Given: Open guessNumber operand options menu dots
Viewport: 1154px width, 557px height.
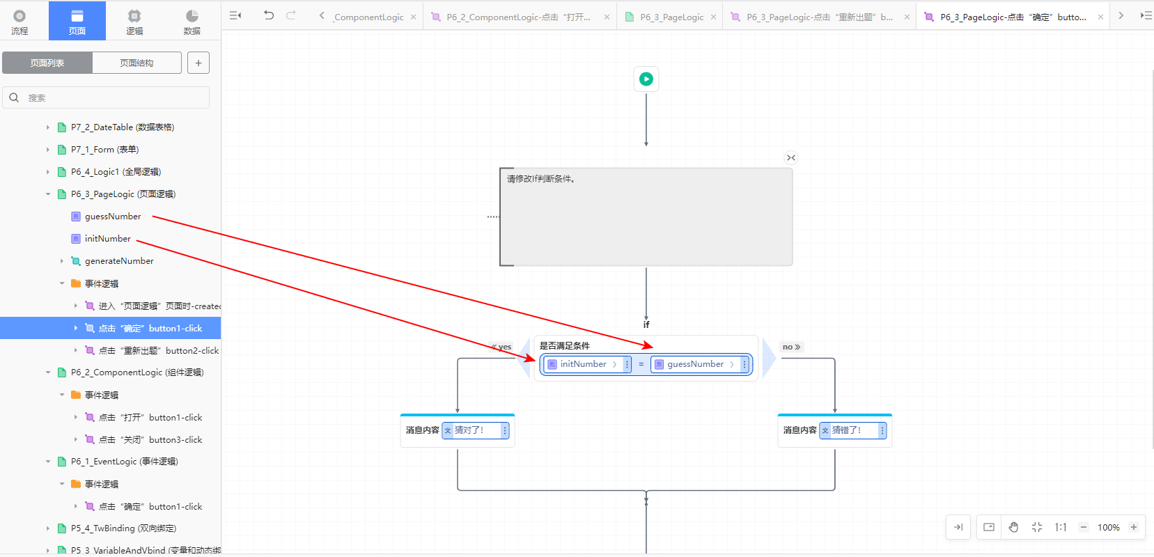Looking at the screenshot, I should [x=744, y=364].
